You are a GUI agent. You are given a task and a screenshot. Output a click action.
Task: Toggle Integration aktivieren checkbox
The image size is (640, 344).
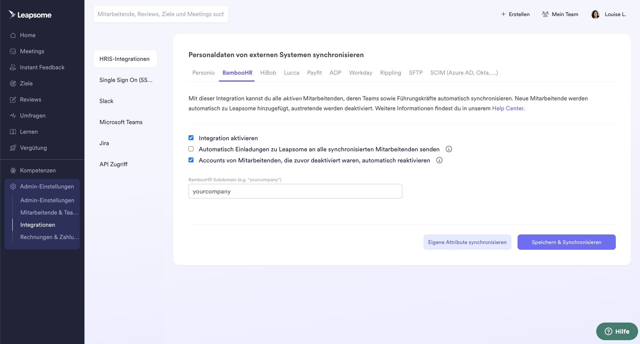tap(191, 138)
